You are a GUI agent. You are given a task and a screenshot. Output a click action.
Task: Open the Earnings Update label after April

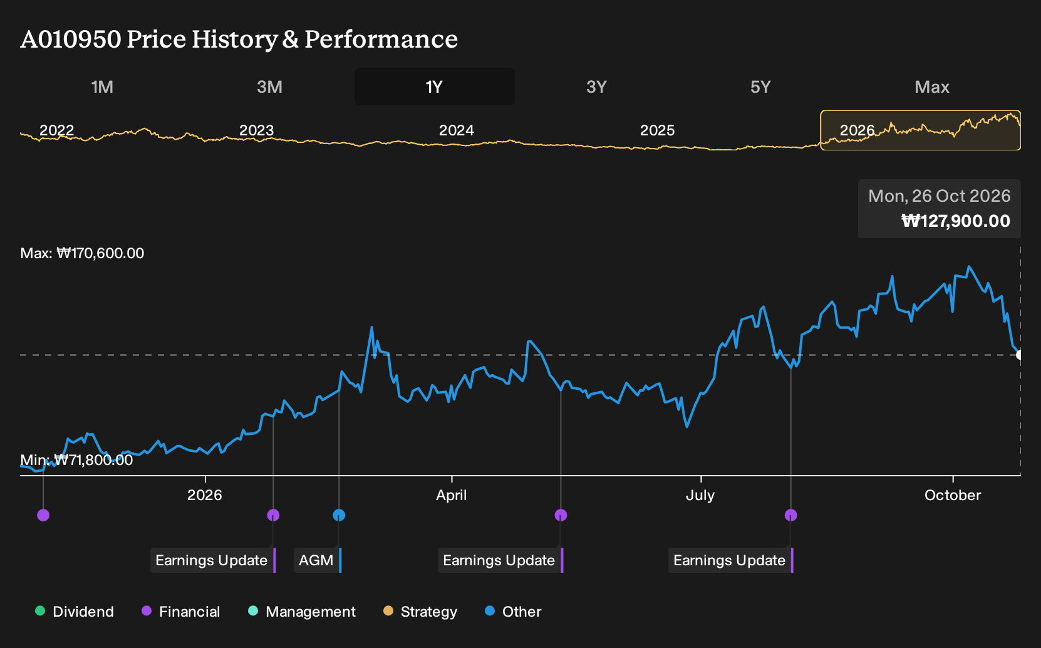click(x=500, y=560)
